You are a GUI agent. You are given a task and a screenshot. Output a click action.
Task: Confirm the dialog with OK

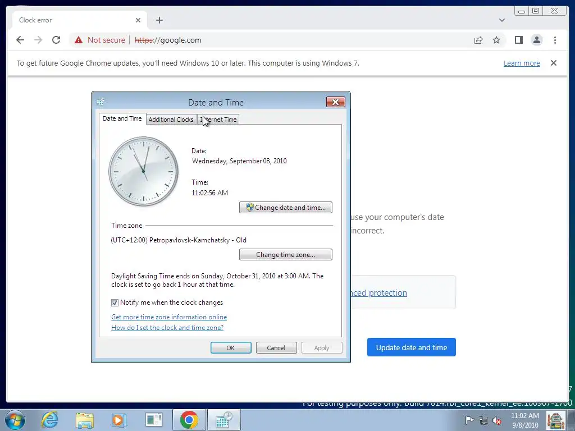231,348
